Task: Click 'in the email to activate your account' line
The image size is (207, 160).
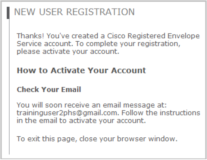Action: [81, 121]
